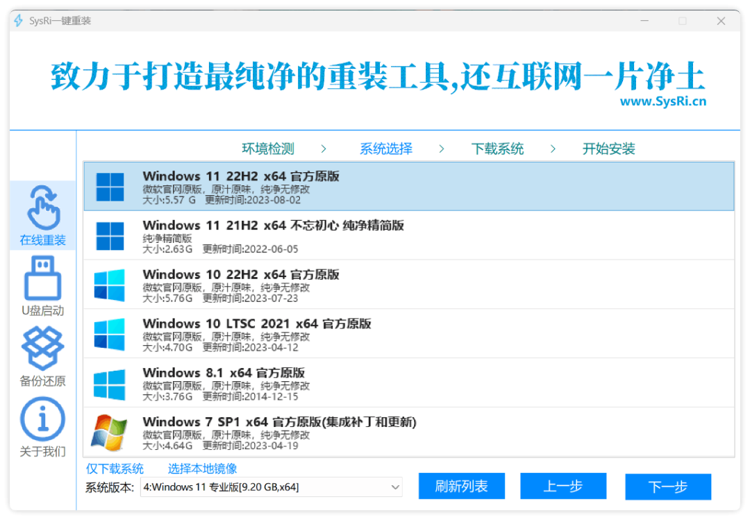Click the Windows 7 SP1 flag logo
This screenshot has width=750, height=520.
[x=110, y=433]
